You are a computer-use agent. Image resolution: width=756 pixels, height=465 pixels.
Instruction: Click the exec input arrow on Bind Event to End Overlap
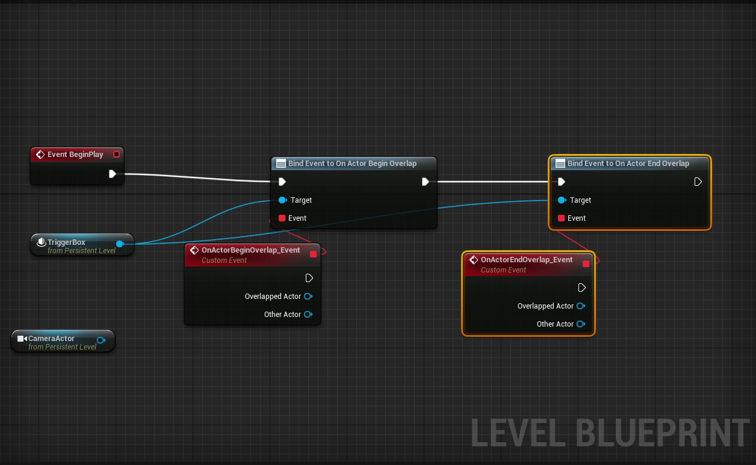coord(561,181)
